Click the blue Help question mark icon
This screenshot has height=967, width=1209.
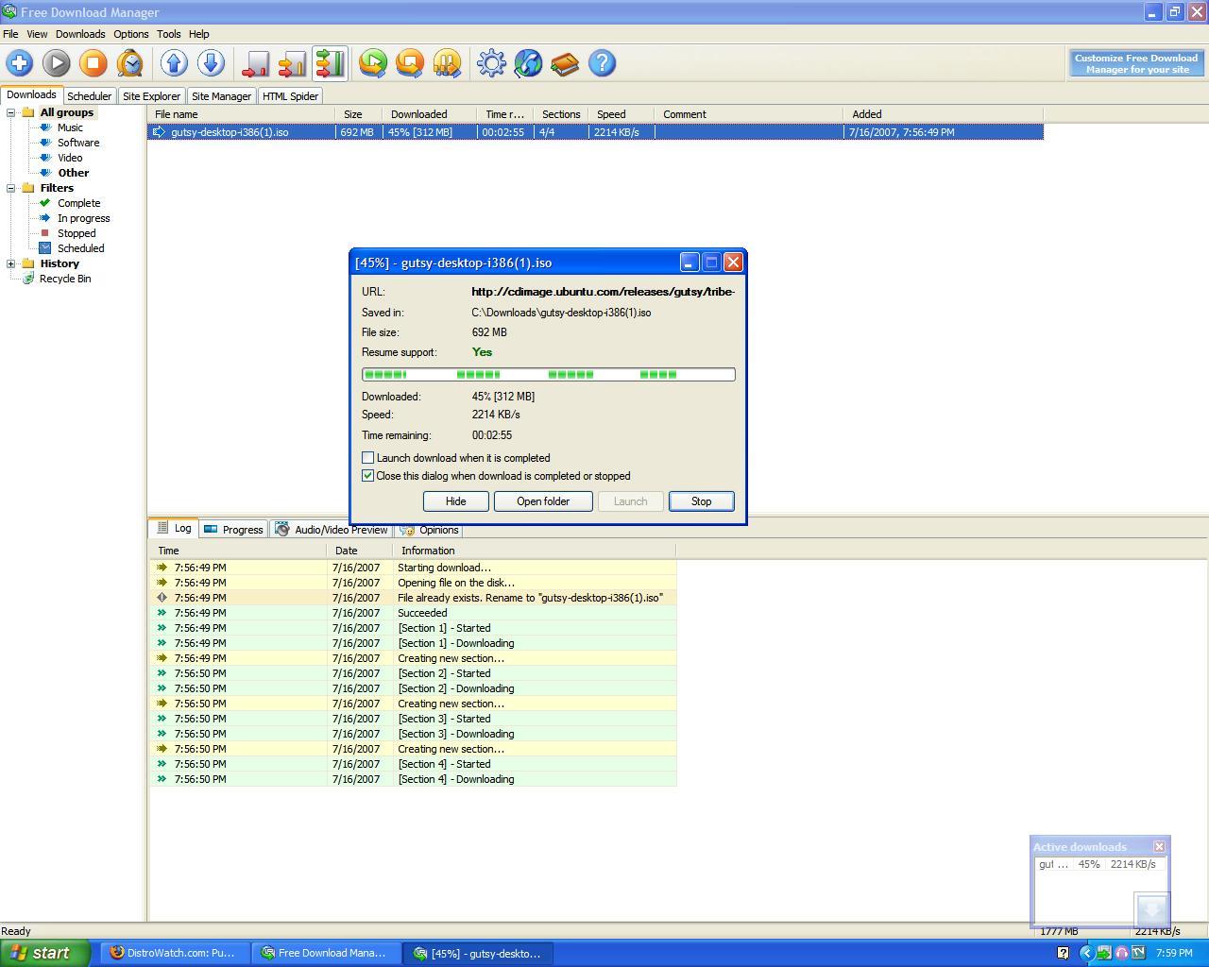[x=602, y=63]
